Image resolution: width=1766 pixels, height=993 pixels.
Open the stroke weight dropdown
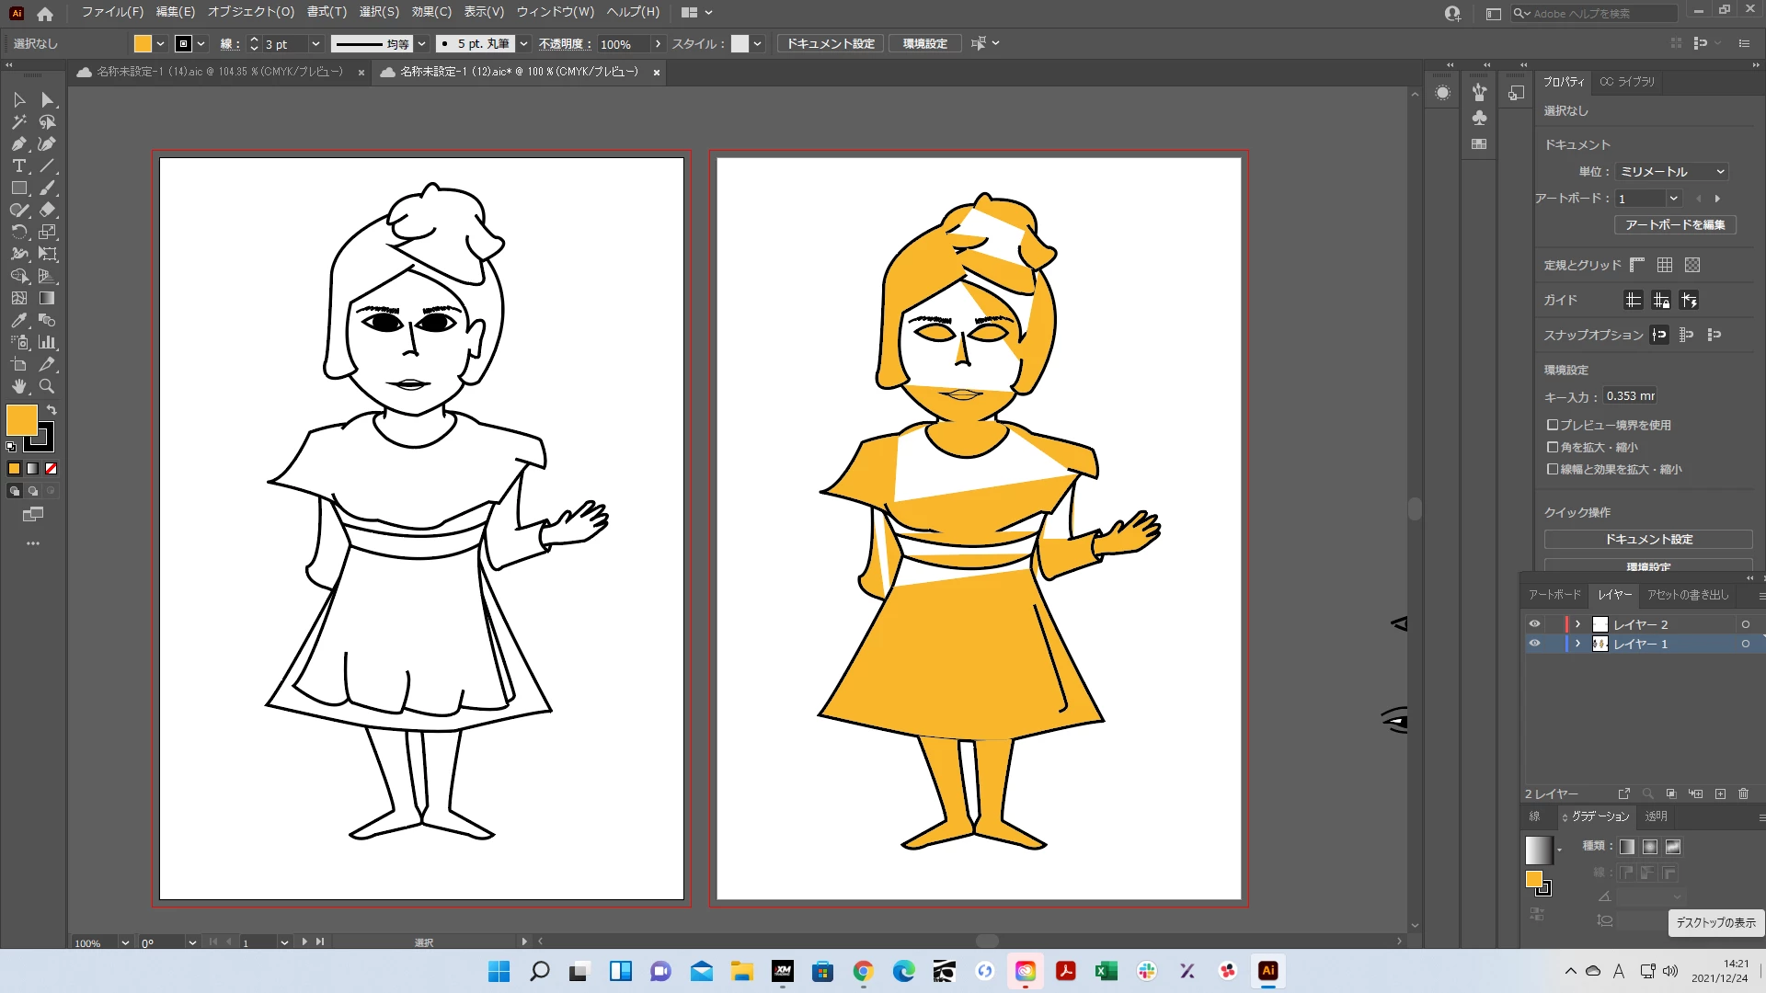tap(315, 44)
